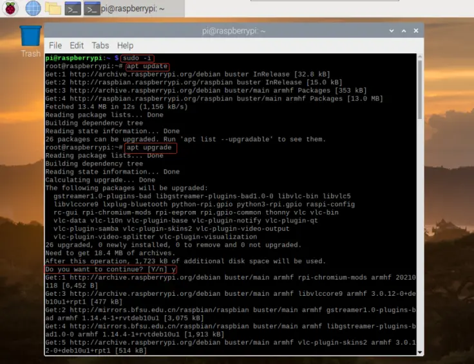The height and width of the screenshot is (364, 474).
Task: Close the terminal window
Action: tap(415, 31)
